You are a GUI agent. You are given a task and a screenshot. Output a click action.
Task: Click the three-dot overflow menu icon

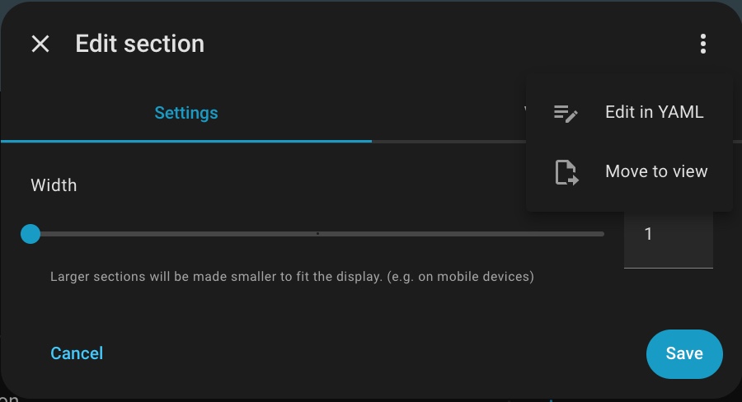pyautogui.click(x=702, y=44)
